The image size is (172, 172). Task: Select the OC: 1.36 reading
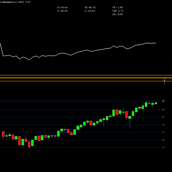pyautogui.click(x=118, y=8)
